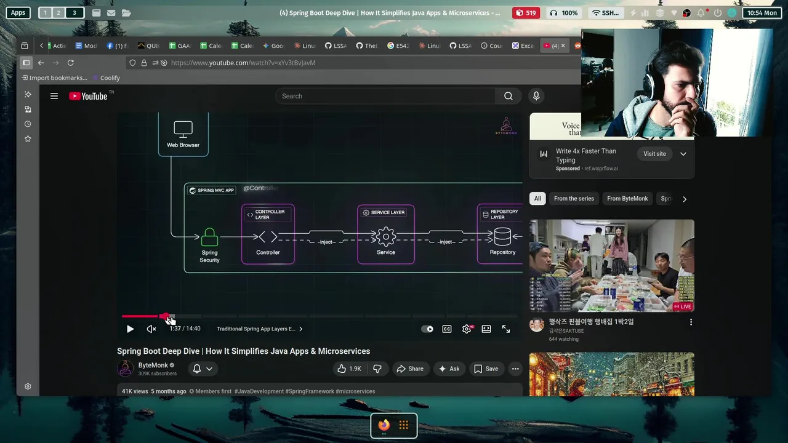Toggle the browser sidebar button
788x443 pixels.
pos(26,63)
